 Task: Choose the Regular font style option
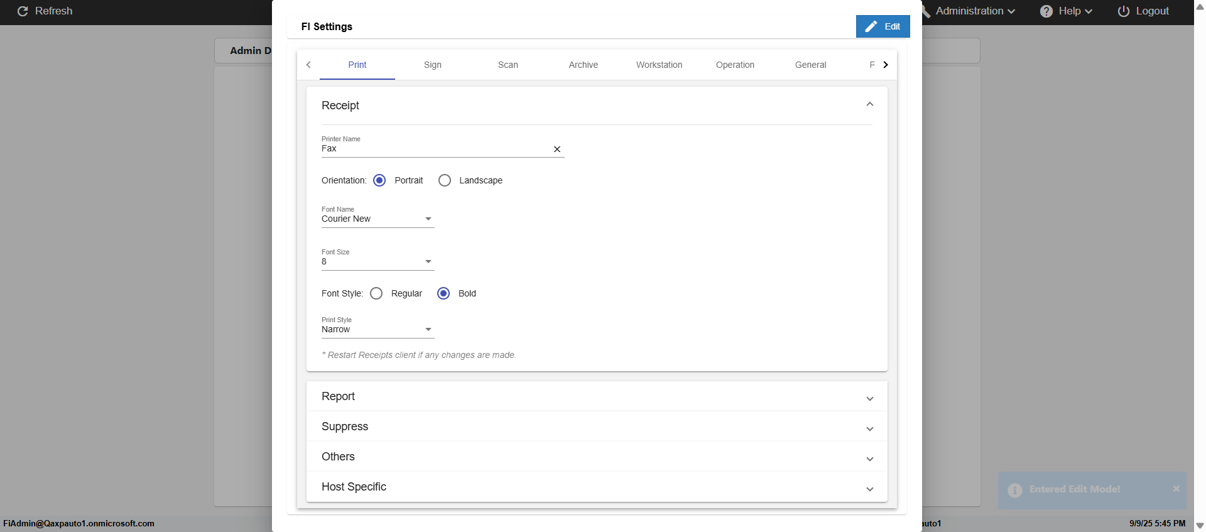point(376,293)
